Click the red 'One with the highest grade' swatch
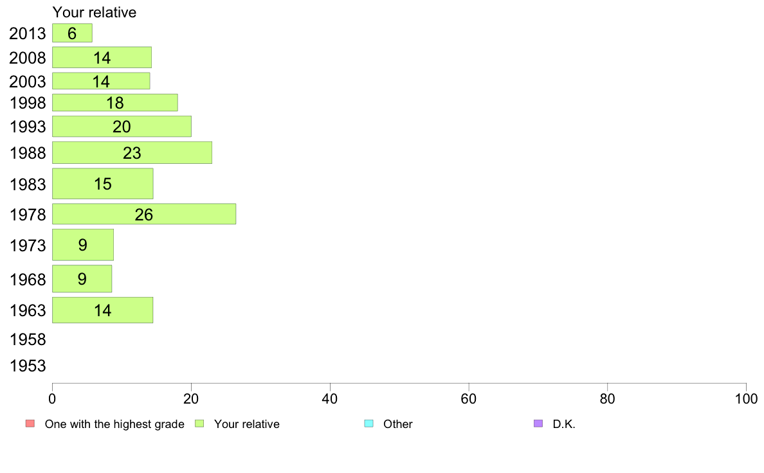The image size is (764, 473). point(30,424)
